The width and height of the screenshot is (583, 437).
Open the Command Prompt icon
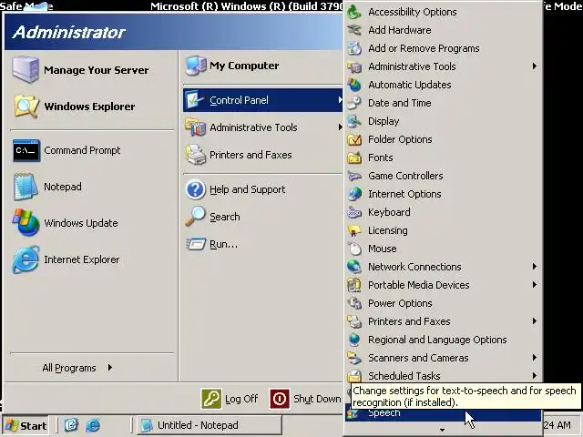click(x=26, y=150)
